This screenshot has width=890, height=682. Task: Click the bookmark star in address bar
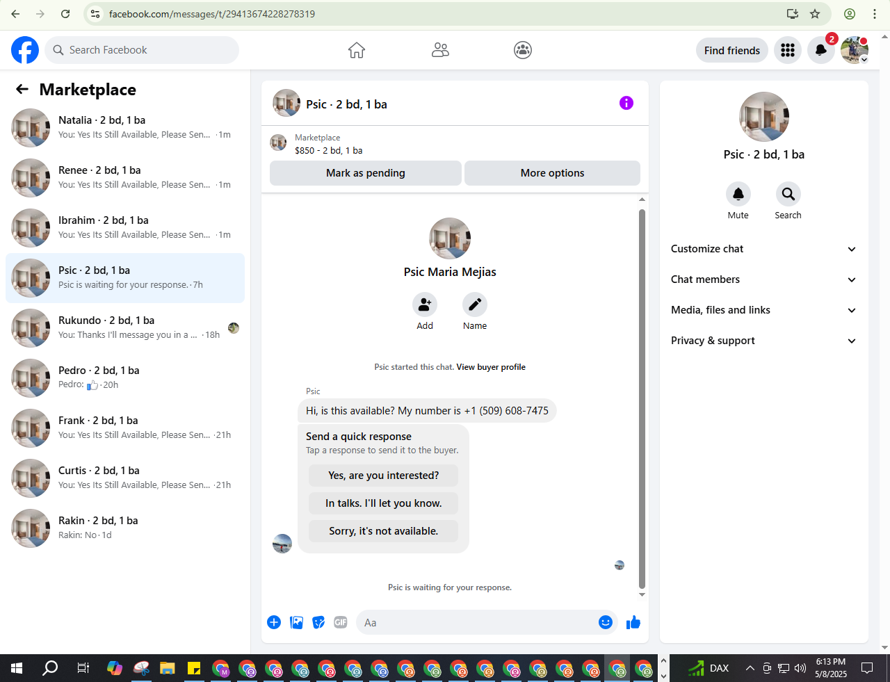coord(815,14)
